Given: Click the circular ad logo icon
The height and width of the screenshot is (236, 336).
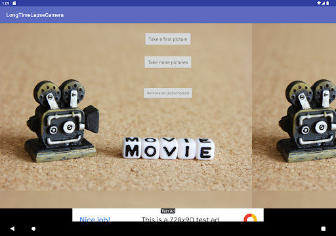Looking at the screenshot, I should 250,218.
